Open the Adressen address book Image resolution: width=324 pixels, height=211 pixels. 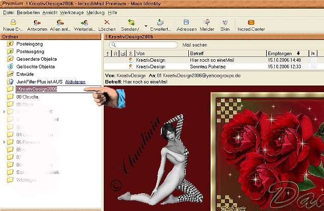point(186,25)
